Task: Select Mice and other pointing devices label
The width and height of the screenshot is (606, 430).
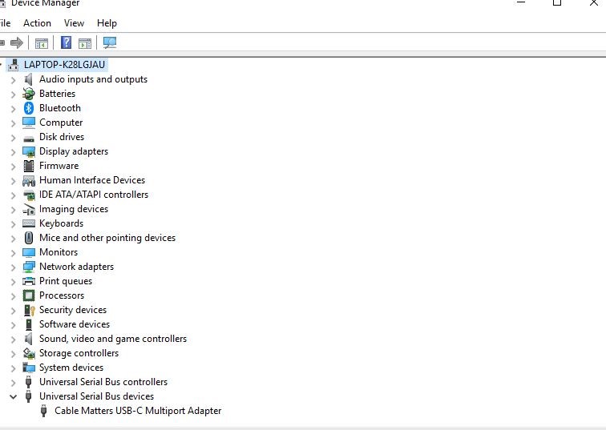Action: pyautogui.click(x=107, y=237)
